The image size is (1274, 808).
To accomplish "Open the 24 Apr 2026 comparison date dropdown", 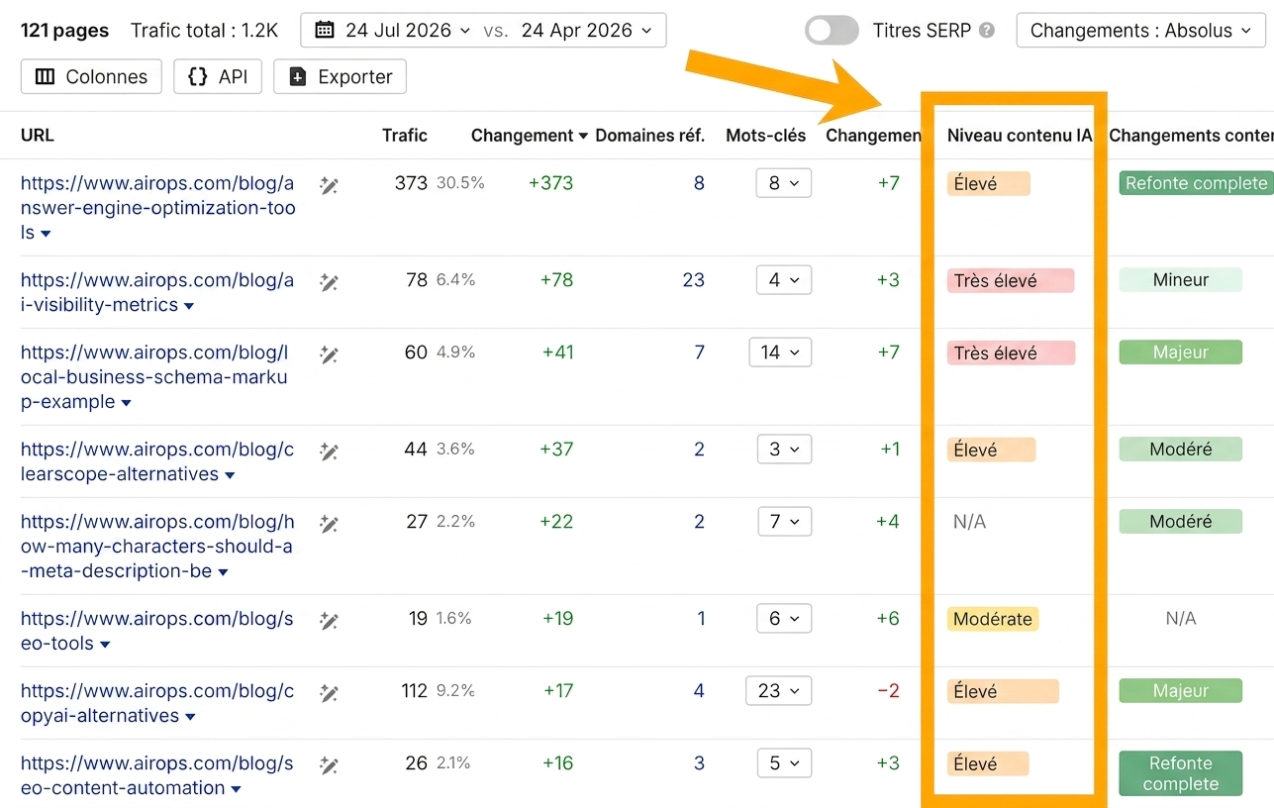I will click(x=587, y=31).
